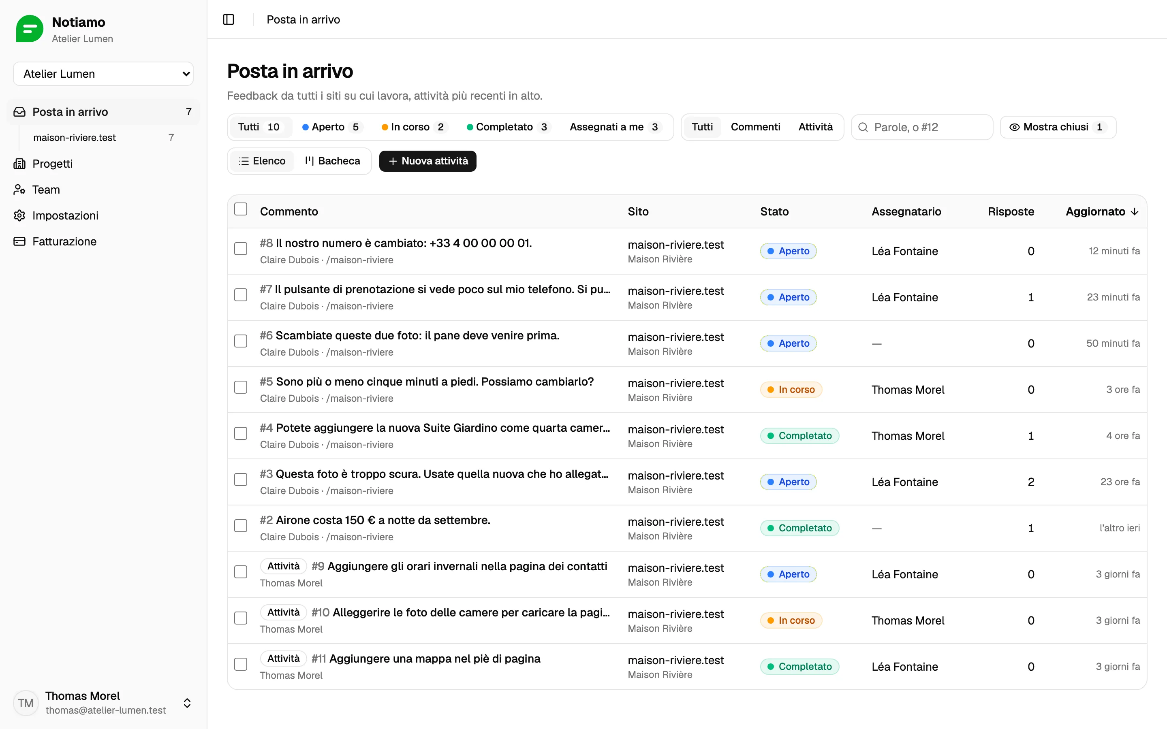Viewport: 1167px width, 729px height.
Task: Switch to Elenco list view
Action: click(x=262, y=161)
